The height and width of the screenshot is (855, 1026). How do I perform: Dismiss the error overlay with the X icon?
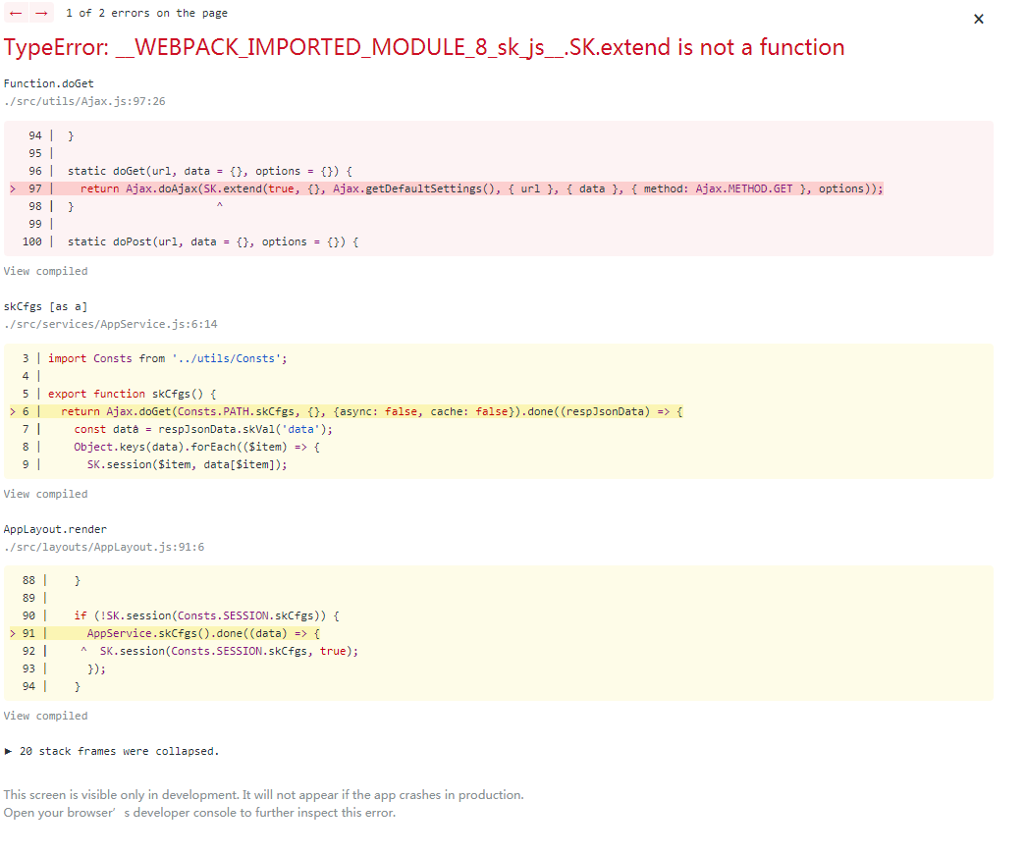978,18
